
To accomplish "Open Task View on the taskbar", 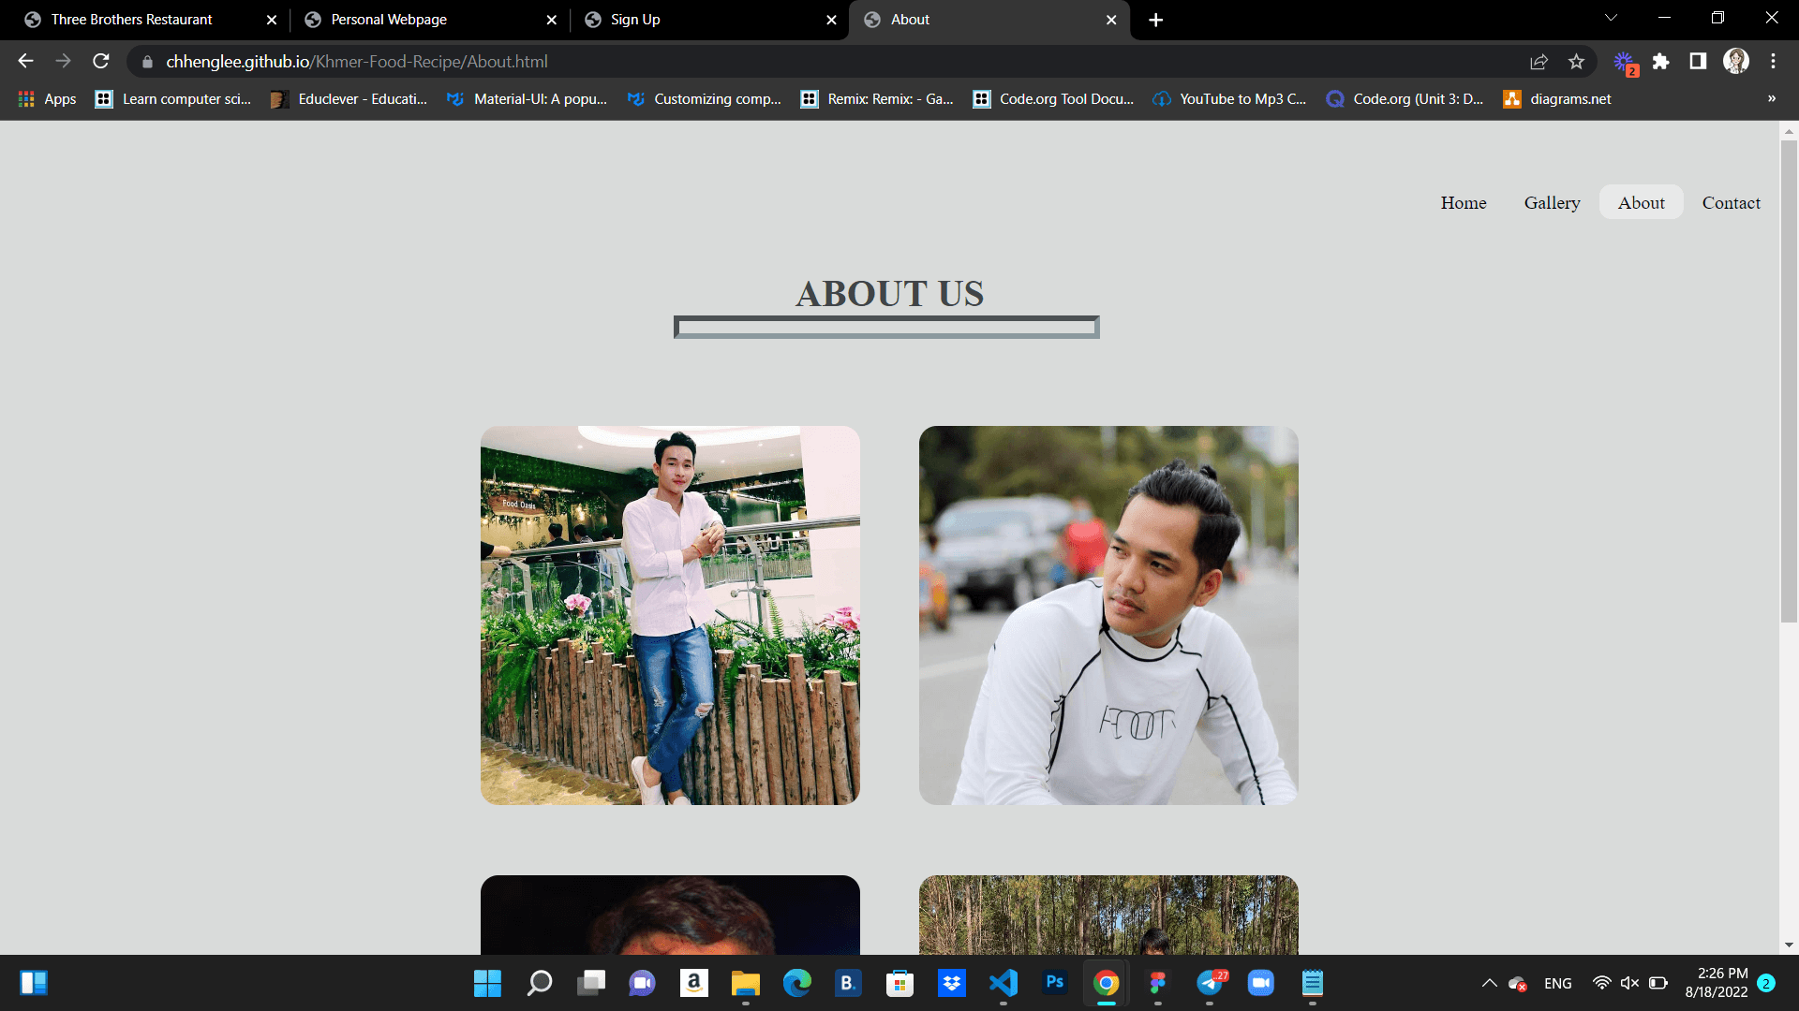I will point(590,983).
